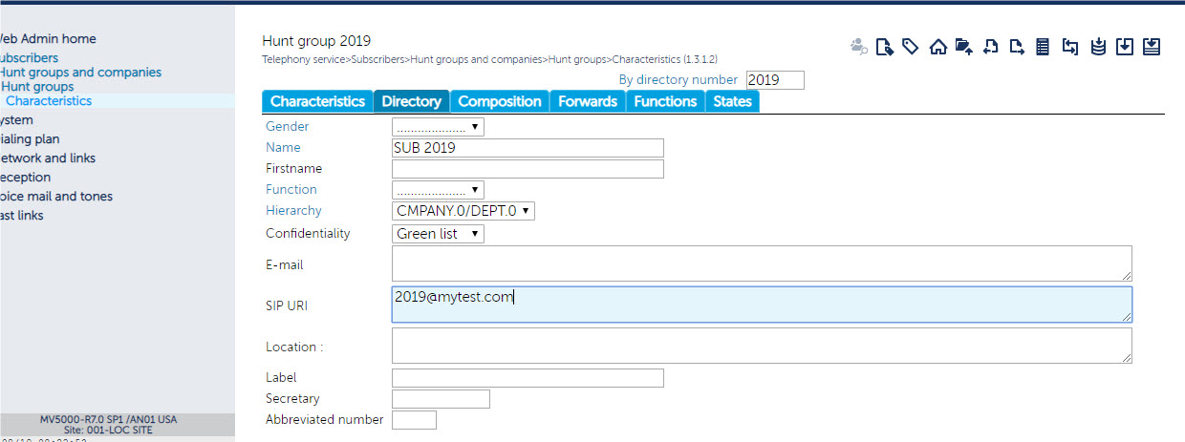
Task: Click the rightmost download tray icon
Action: click(1152, 46)
